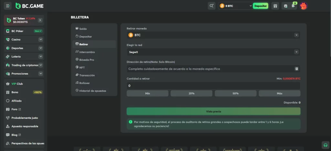Click the BILLETERA heading
Image resolution: width=331 pixels, height=151 pixels.
(80, 17)
